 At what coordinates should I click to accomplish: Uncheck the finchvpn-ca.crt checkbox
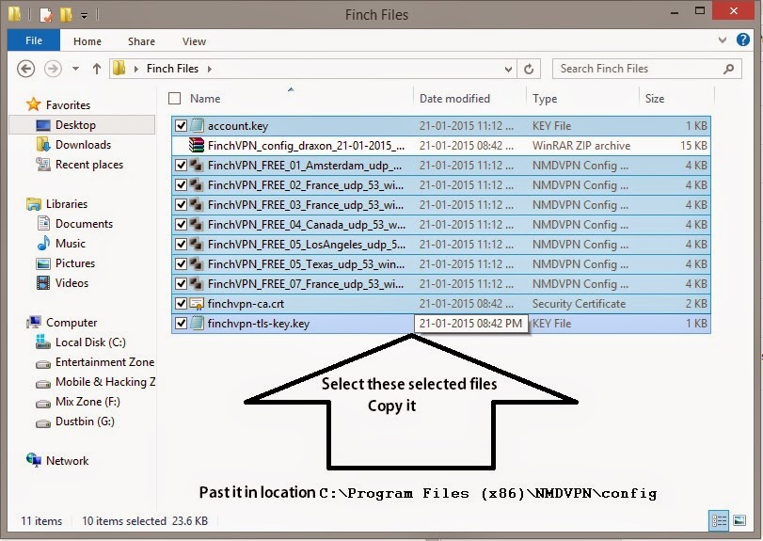[181, 303]
